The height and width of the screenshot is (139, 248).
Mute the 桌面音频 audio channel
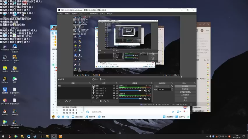[x=145, y=99]
